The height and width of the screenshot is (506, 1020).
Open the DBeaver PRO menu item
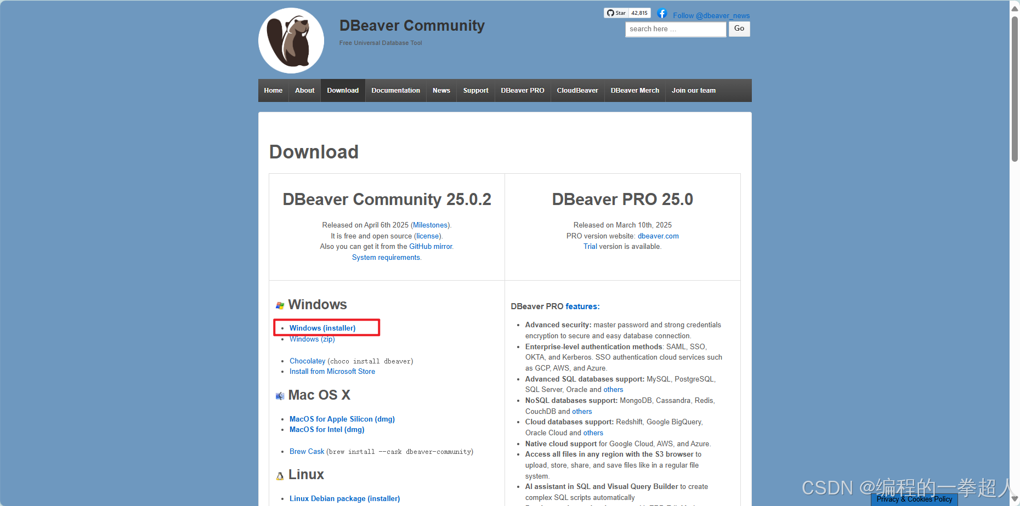pos(523,90)
